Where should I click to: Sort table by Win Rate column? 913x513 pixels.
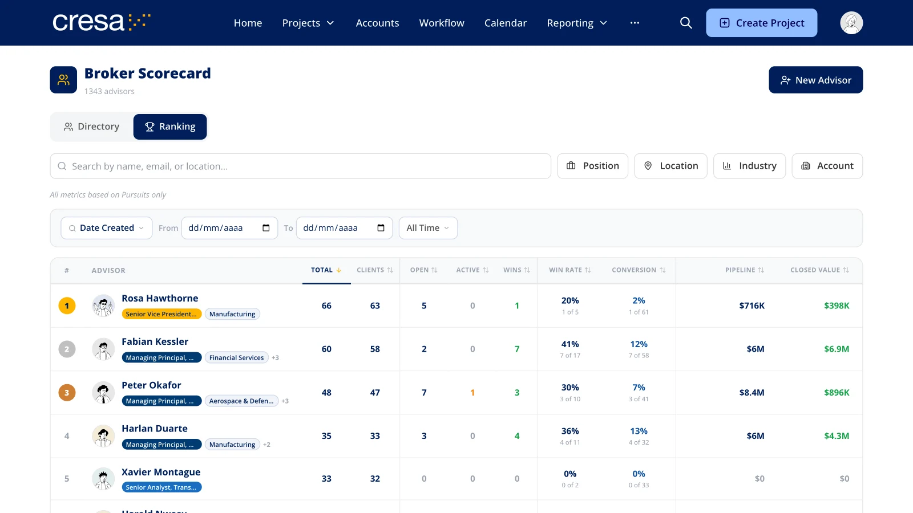click(570, 270)
